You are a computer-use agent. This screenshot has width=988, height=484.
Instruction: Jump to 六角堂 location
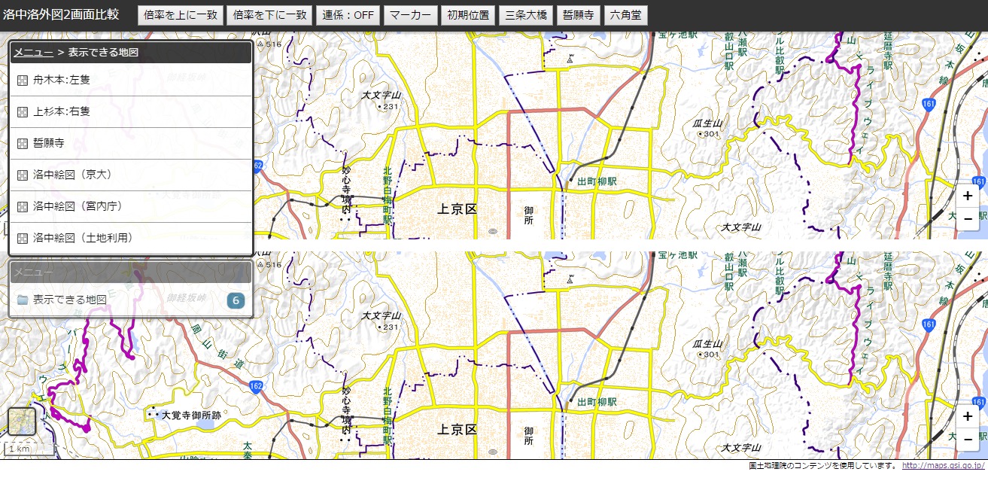click(625, 15)
